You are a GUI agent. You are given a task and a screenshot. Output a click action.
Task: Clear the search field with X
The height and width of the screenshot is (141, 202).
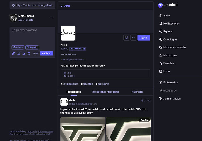tap(13, 6)
